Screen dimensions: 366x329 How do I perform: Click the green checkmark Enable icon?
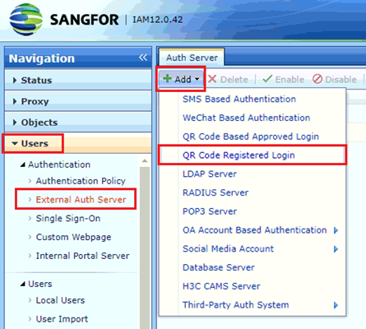(267, 79)
